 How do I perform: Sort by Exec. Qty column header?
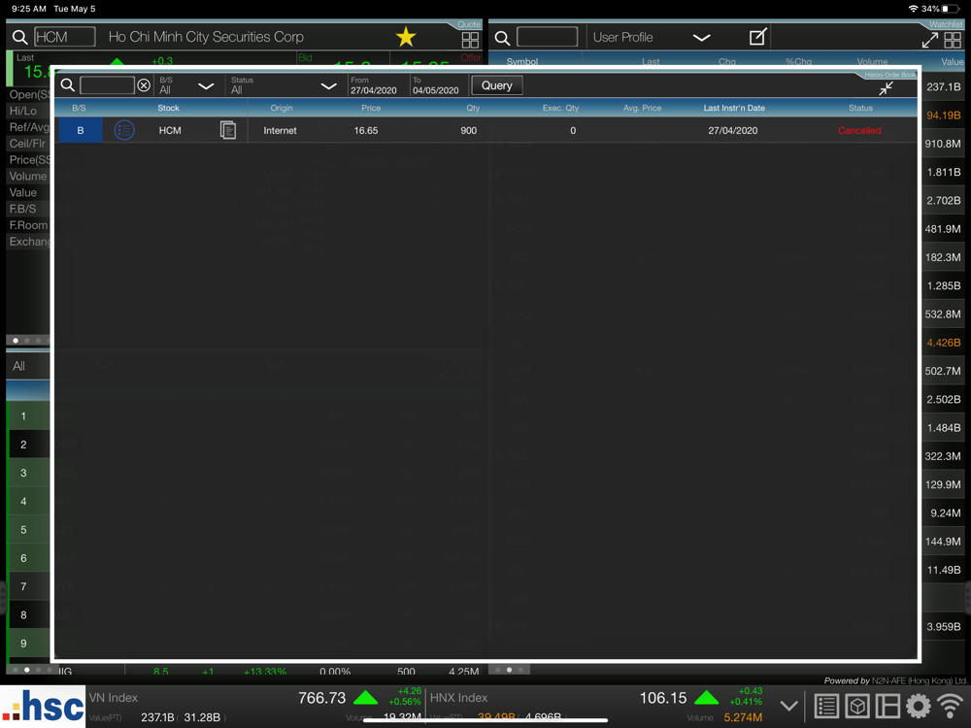(560, 108)
